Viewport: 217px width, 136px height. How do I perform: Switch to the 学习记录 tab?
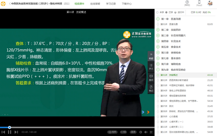[x=111, y=4]
